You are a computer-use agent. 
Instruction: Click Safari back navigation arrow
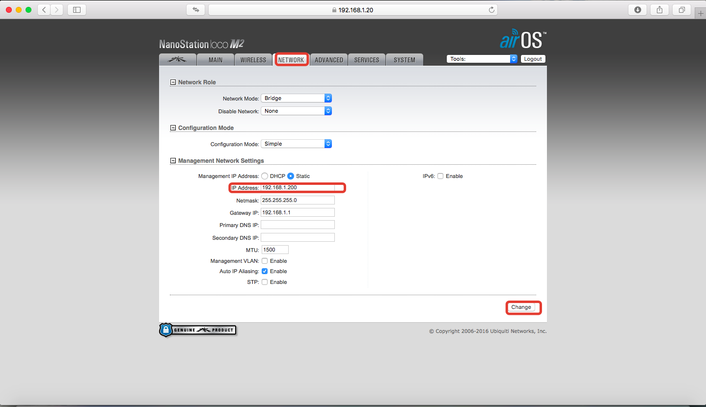click(44, 10)
